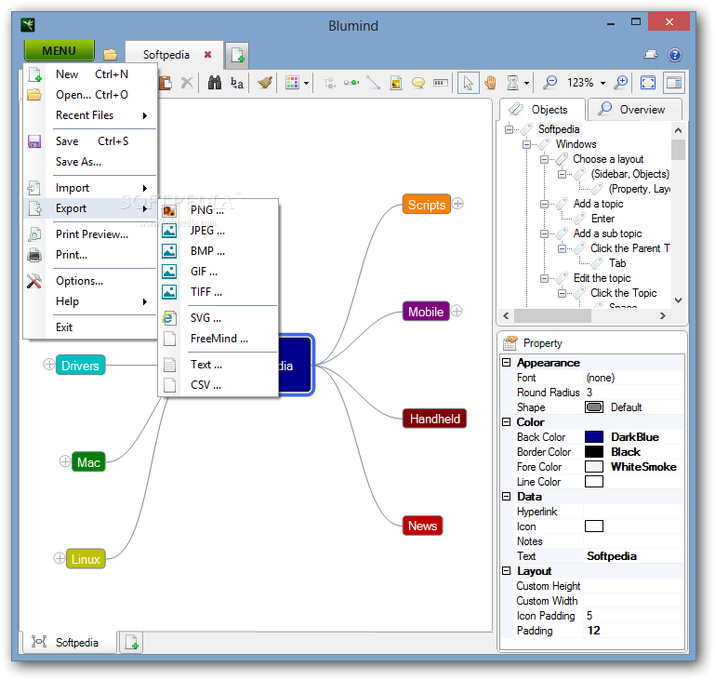The image size is (715, 680).
Task: Expand the Mac topic plus button
Action: pos(65,461)
